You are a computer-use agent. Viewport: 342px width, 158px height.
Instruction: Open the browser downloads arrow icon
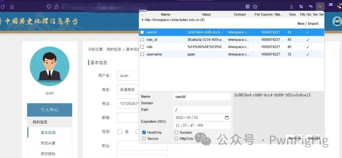pos(291,7)
